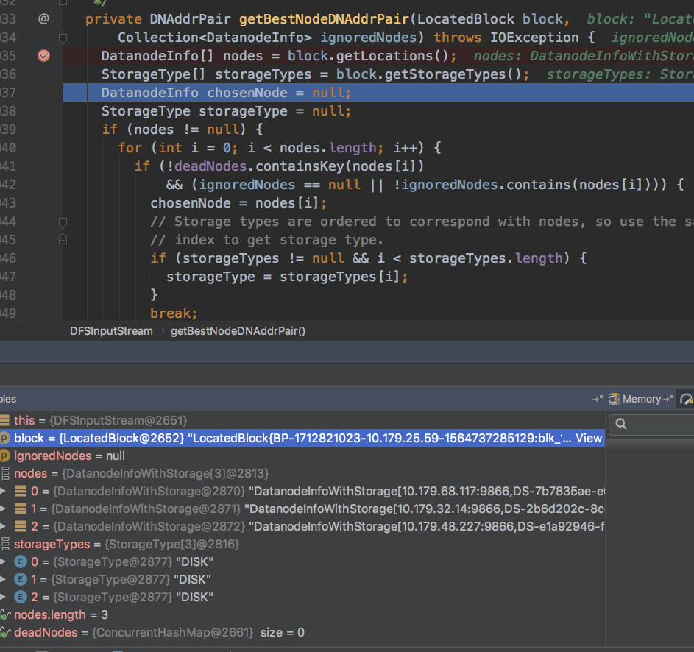Select the nodes.length = 3 watch row

pyautogui.click(x=302, y=614)
